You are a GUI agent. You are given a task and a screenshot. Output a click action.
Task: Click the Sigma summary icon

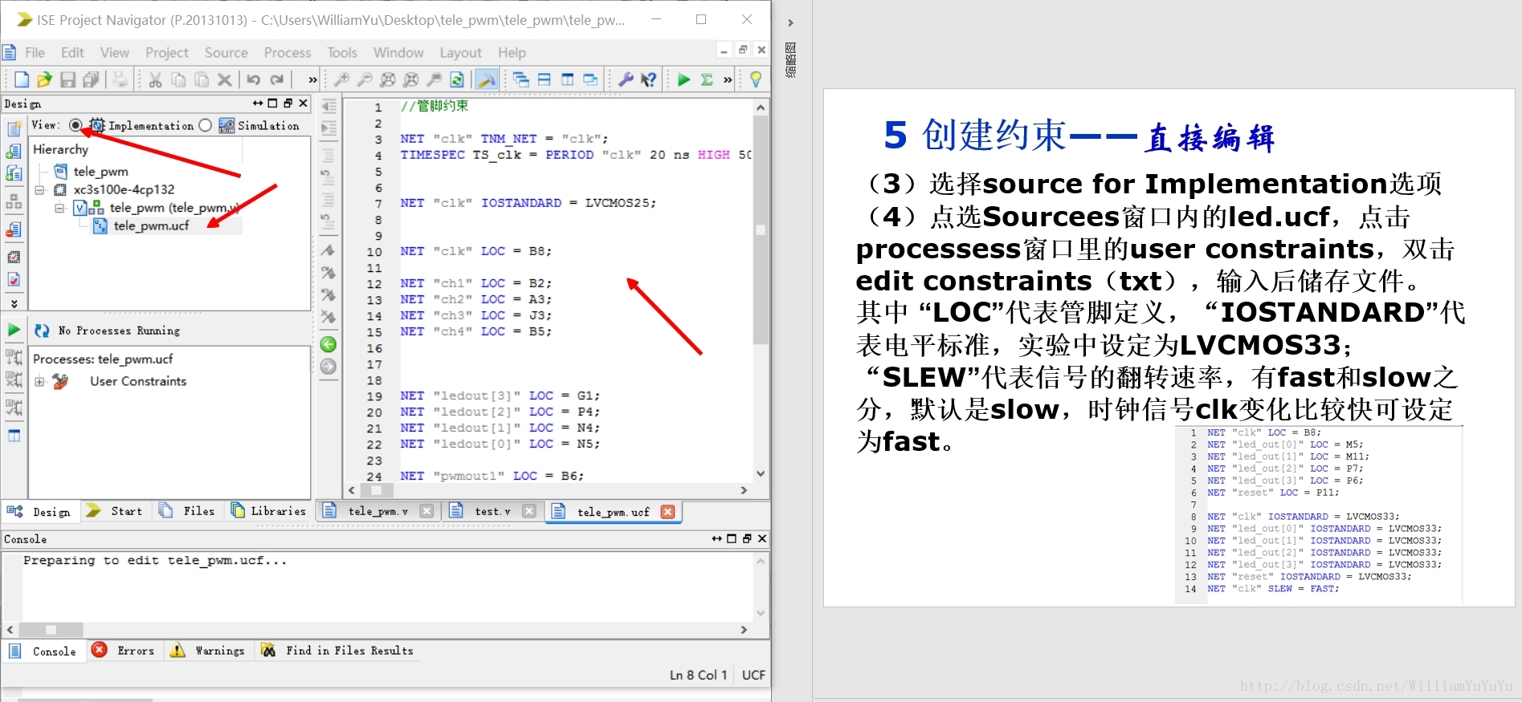[x=707, y=79]
